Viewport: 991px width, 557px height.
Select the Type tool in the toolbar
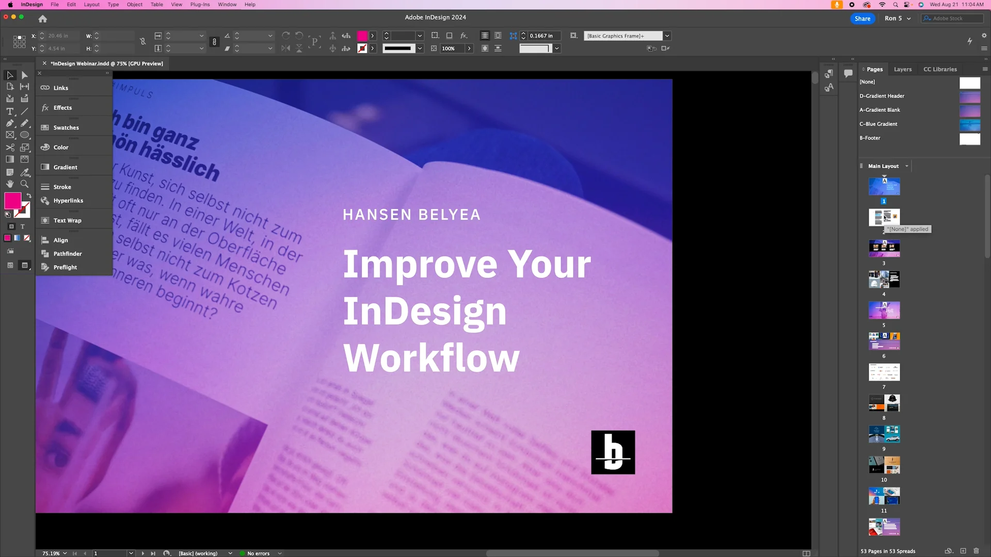[10, 111]
